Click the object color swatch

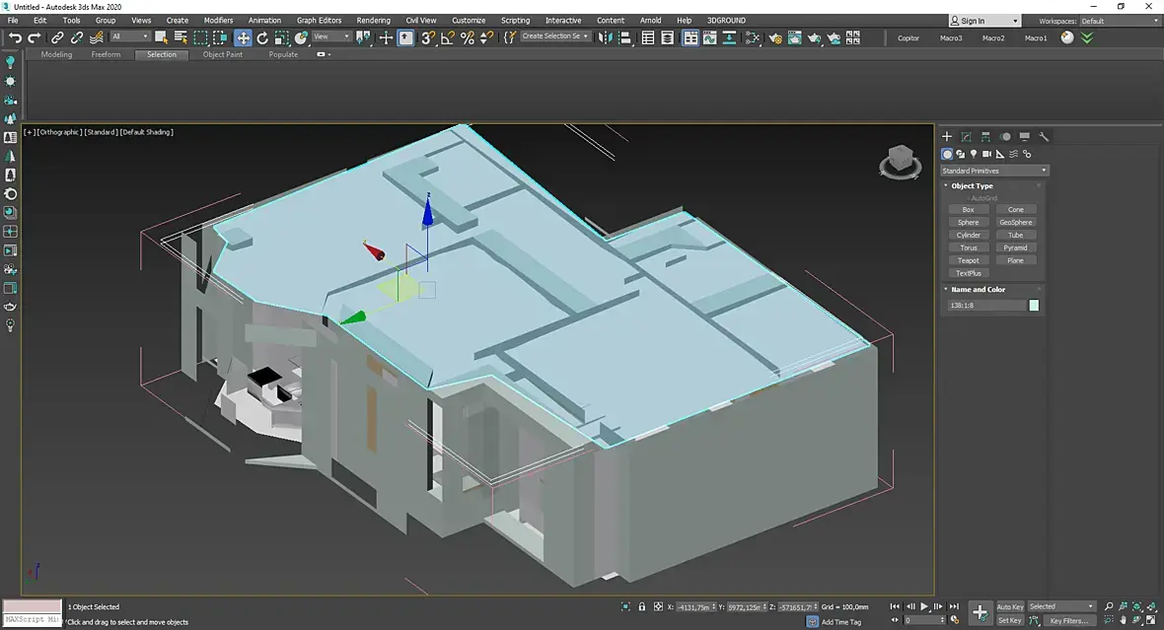coord(1034,306)
